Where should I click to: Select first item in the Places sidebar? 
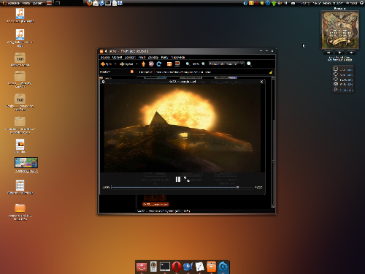click(106, 78)
